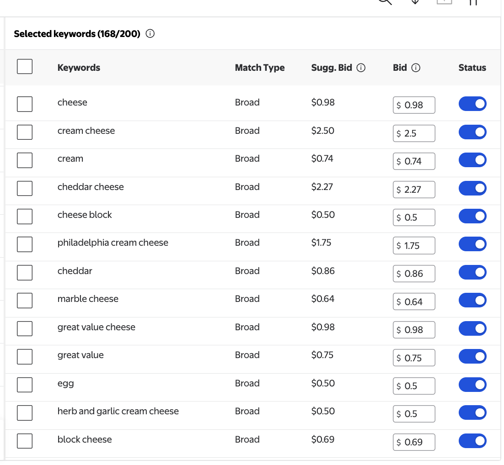
Task: Toggle block cheese status switch
Action: [x=472, y=441]
